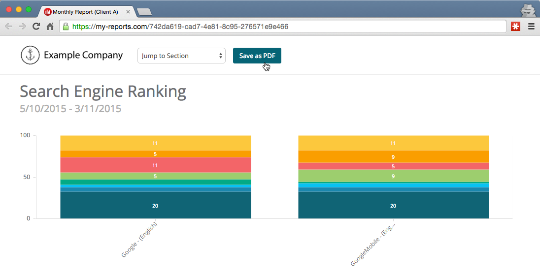Viewport: 540px width, 277px height.
Task: Reload the page with refresh icon
Action: pyautogui.click(x=36, y=27)
